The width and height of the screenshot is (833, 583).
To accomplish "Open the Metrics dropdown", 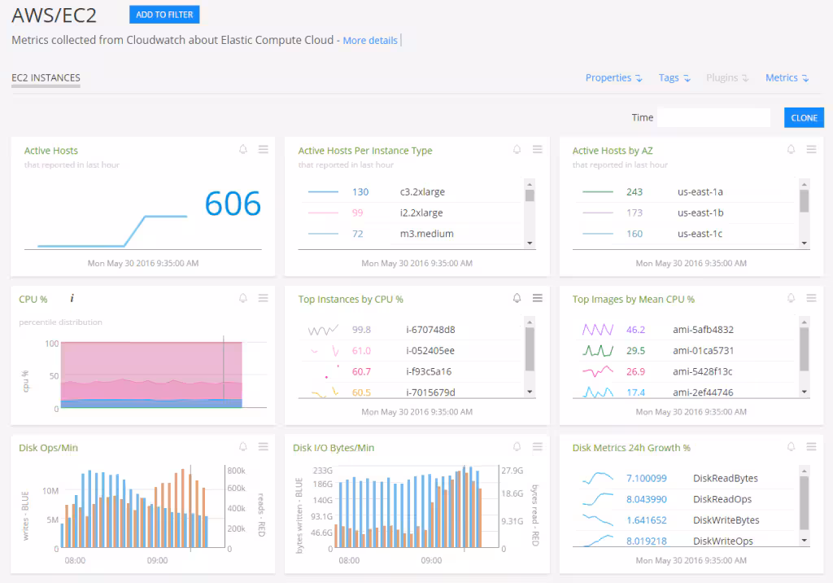I will [786, 77].
